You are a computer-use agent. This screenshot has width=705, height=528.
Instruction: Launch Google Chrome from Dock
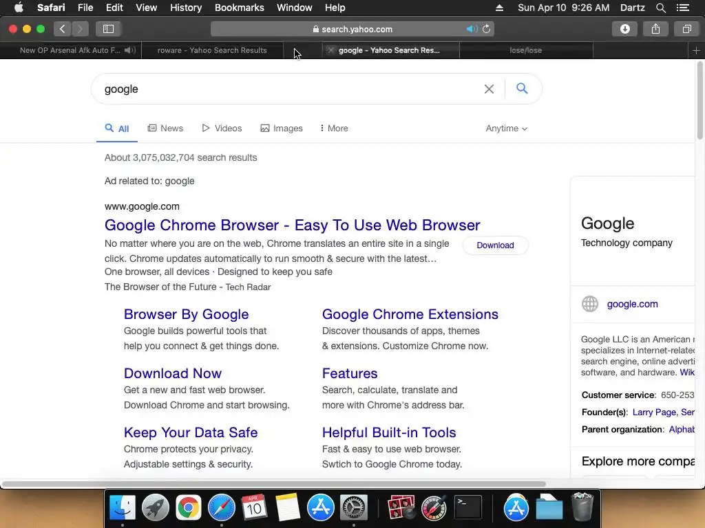[189, 507]
